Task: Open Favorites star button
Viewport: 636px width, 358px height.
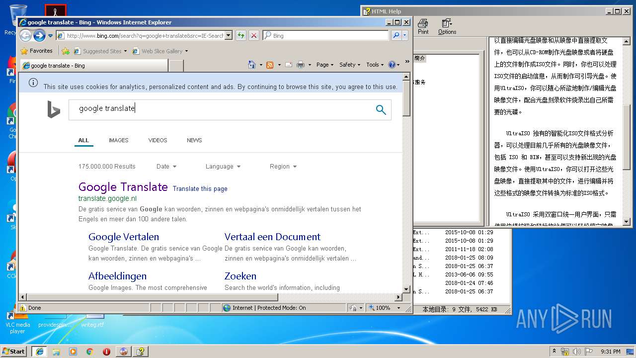Action: click(x=36, y=51)
